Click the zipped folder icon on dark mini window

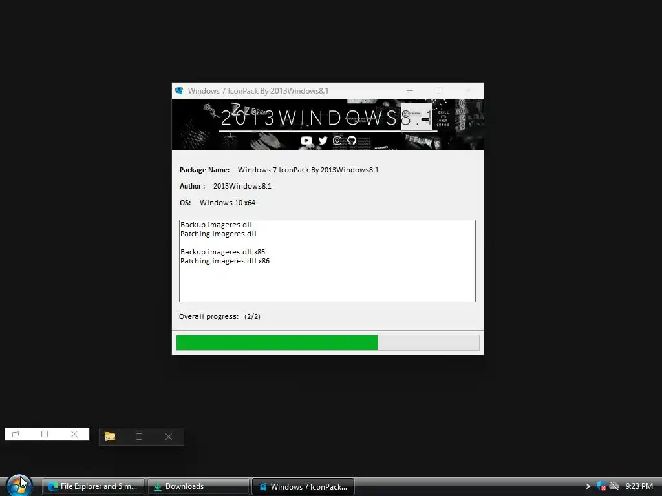point(110,437)
